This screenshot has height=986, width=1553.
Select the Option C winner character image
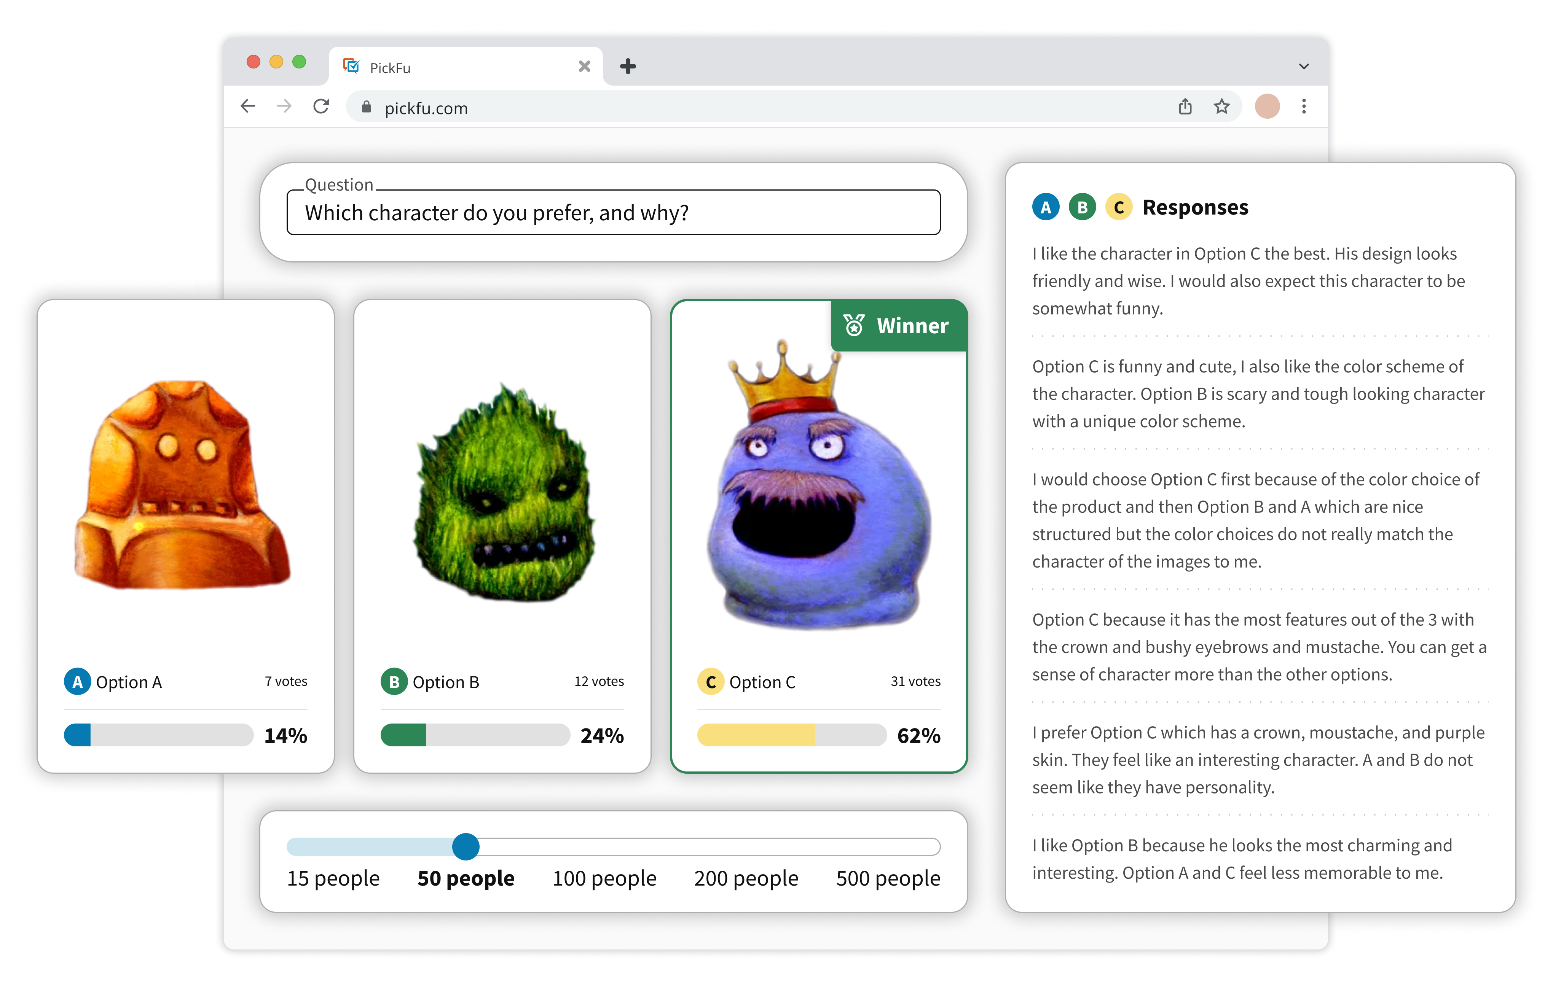(818, 490)
